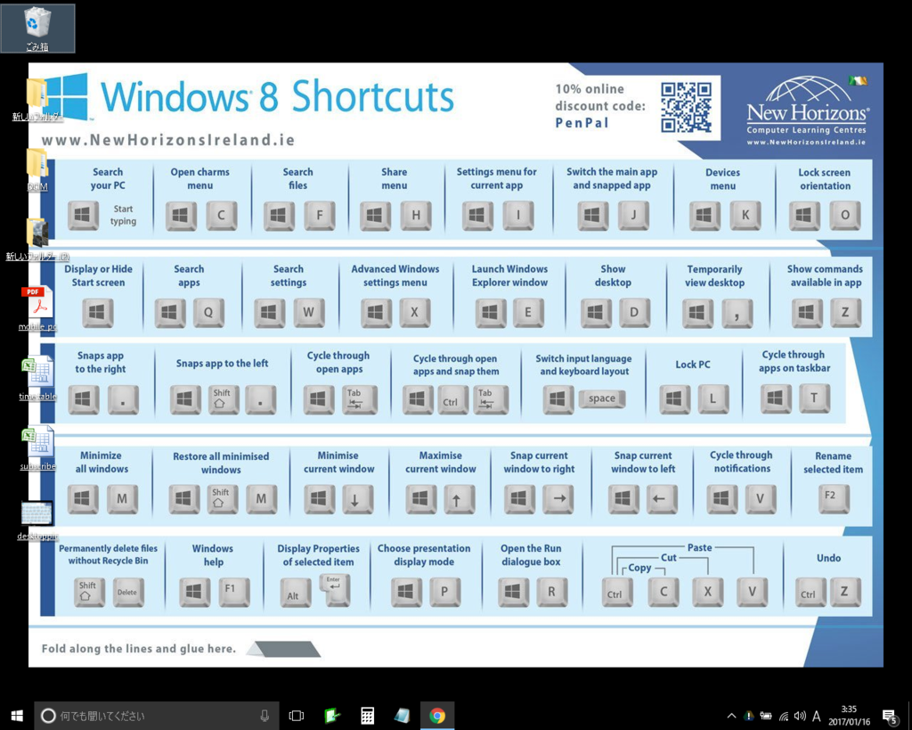
Task: Open the Action Center notifications
Action: [889, 716]
